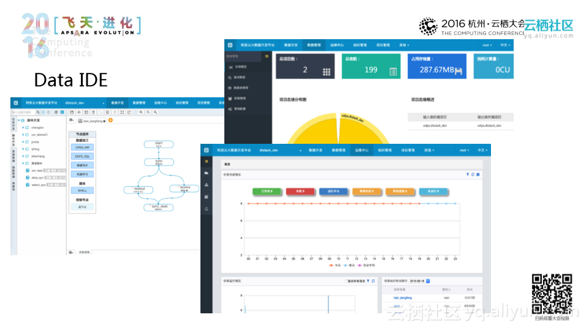Select 项目管理 tab in operations center header
Viewport: 586px width, 328px height.
(x=408, y=150)
